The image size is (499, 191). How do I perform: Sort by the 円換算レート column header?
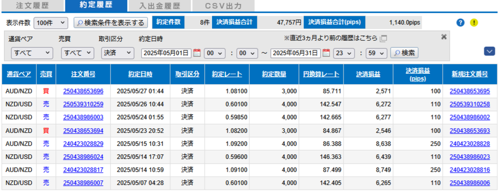click(321, 75)
